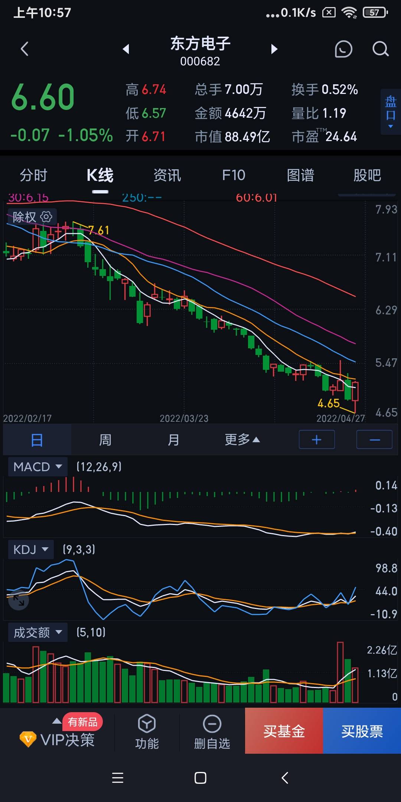
Task: Switch to previous stock with left triangle
Action: (x=126, y=49)
